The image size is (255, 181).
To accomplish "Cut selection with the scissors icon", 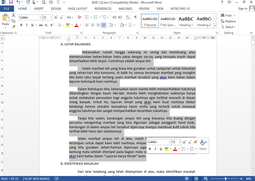I will point(13,15).
